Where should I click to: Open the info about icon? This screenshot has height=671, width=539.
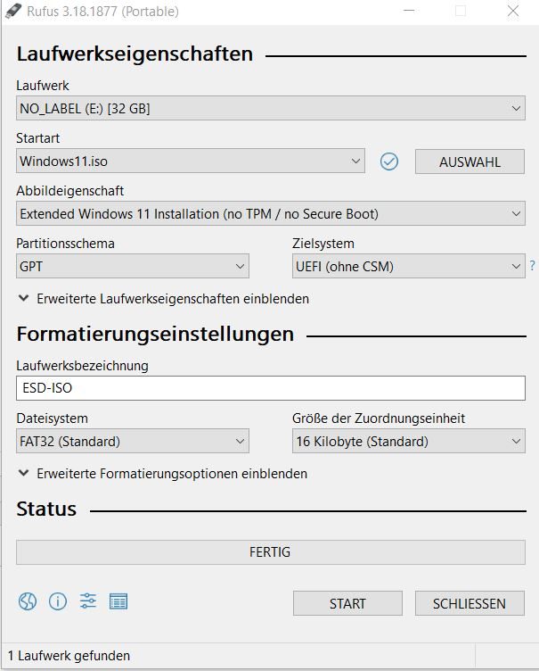(58, 601)
